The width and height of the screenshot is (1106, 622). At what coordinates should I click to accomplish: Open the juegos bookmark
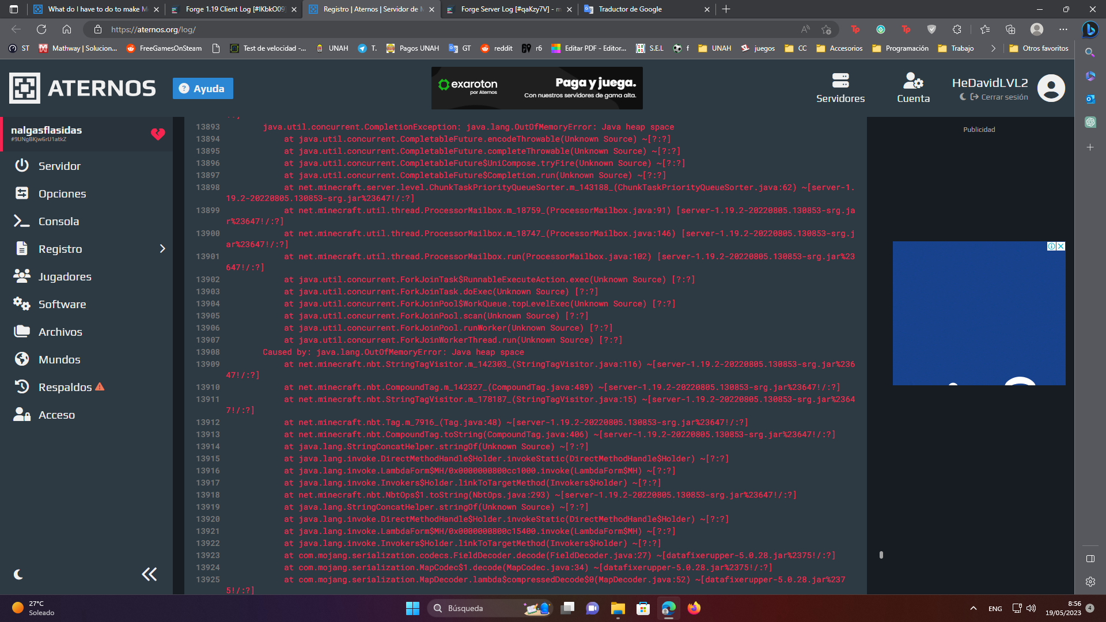coord(758,48)
